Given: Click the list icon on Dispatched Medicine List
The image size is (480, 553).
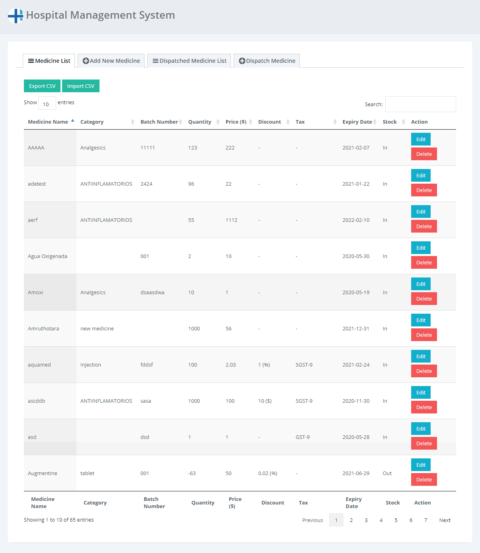Looking at the screenshot, I should pyautogui.click(x=156, y=61).
